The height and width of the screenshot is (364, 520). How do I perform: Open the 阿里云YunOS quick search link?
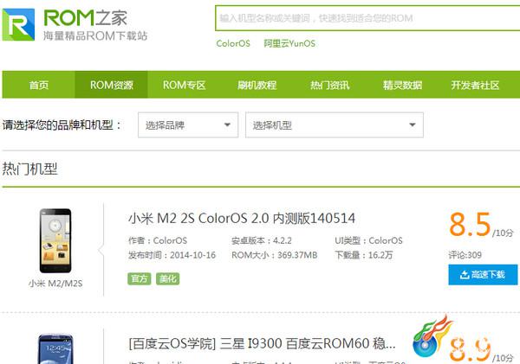pos(289,43)
